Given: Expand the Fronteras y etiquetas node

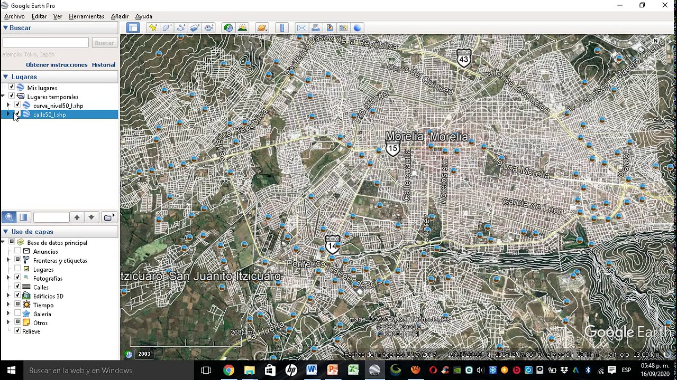Looking at the screenshot, I should [8, 260].
